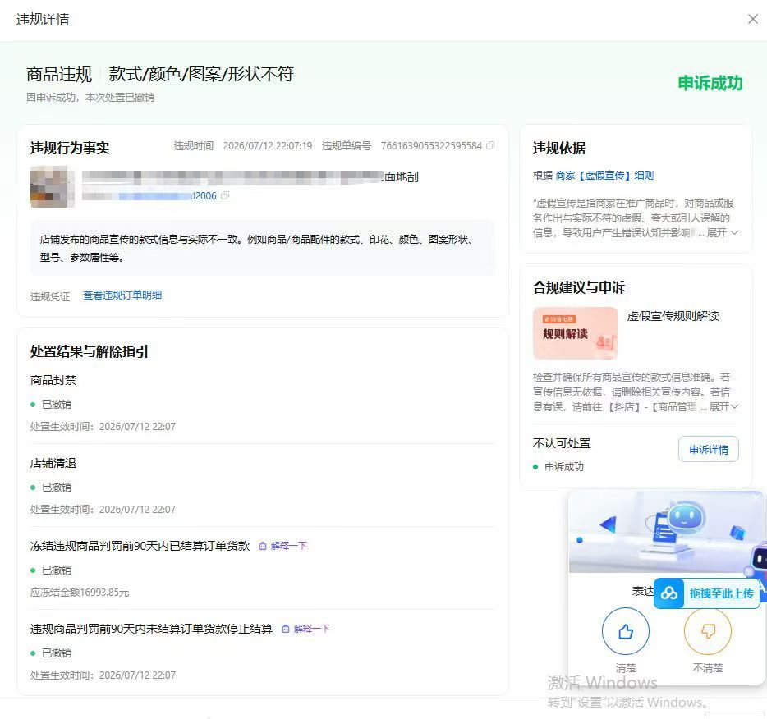This screenshot has width=767, height=719.
Task: Click the 申诉详情 button
Action: (709, 449)
